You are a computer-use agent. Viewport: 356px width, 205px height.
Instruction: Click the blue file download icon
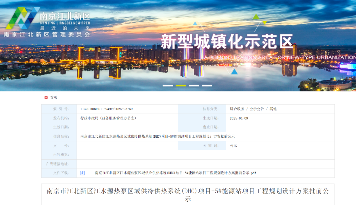(x=82, y=173)
